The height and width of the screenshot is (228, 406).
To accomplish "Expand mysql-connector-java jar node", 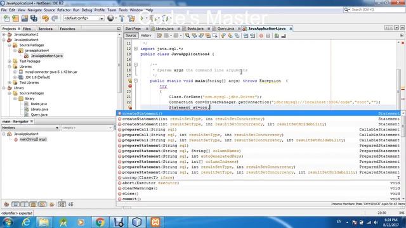I will [15, 72].
